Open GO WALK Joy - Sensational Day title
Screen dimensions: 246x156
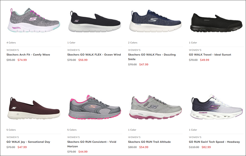pos(28,142)
